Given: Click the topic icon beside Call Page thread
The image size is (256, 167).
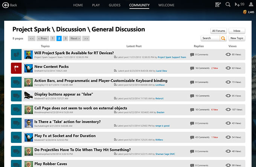Looking at the screenshot, I should coord(16,109).
